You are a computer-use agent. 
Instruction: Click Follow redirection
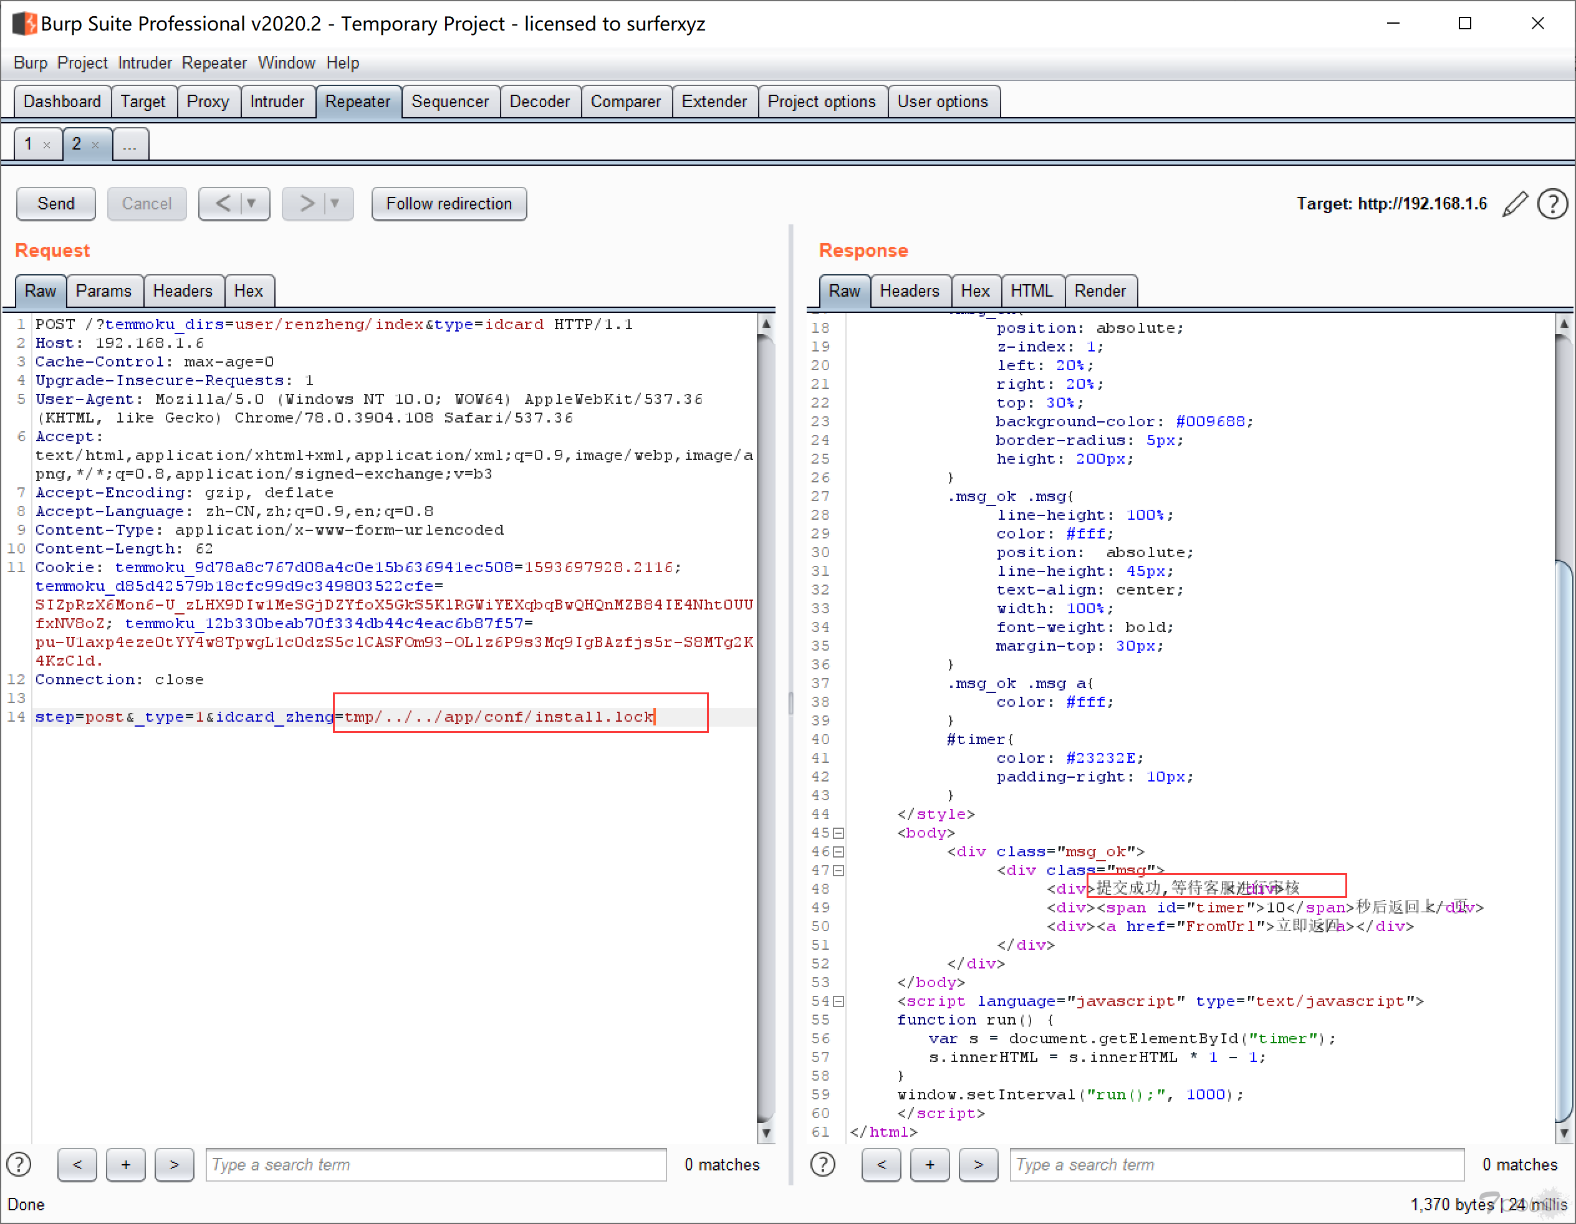[449, 204]
